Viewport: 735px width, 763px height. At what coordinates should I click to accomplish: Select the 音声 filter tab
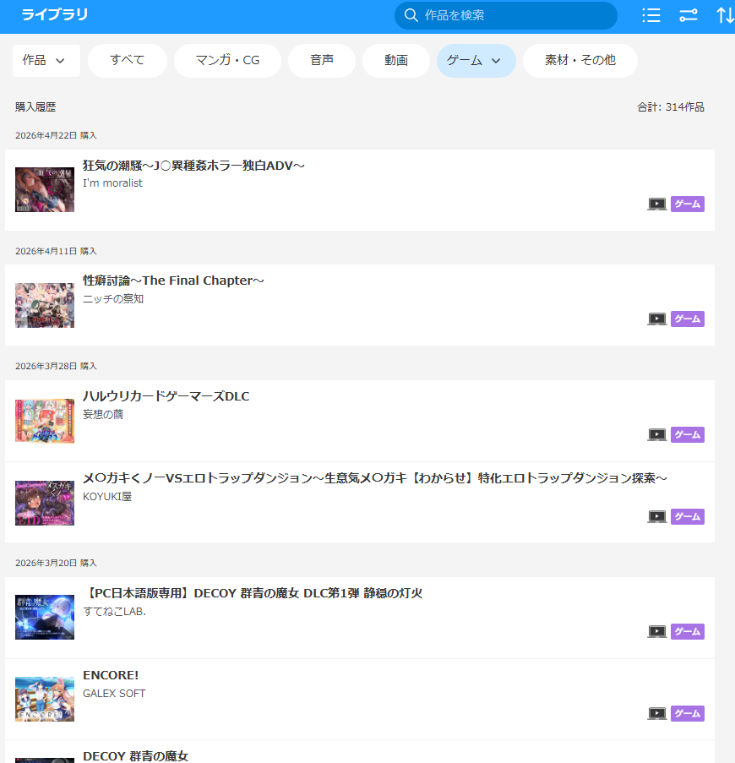(322, 60)
